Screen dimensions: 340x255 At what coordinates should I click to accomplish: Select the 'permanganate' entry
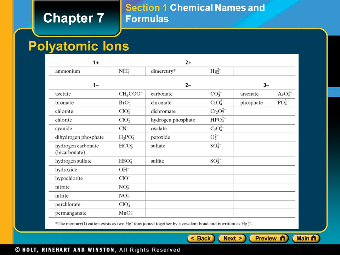coord(71,213)
